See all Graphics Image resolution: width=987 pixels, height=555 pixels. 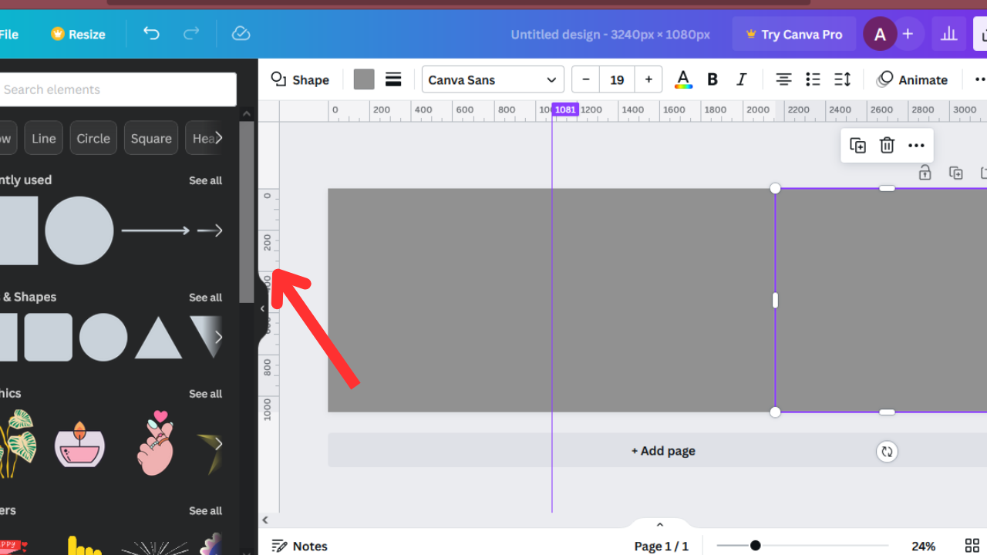205,394
